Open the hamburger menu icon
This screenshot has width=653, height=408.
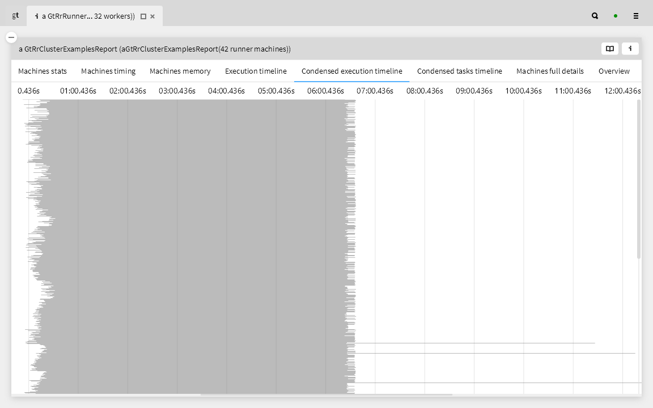tap(635, 16)
